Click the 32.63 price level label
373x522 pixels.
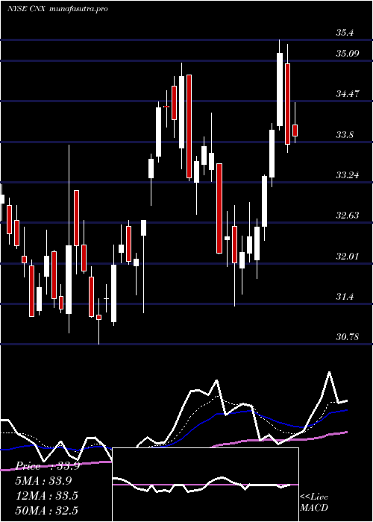click(x=348, y=216)
